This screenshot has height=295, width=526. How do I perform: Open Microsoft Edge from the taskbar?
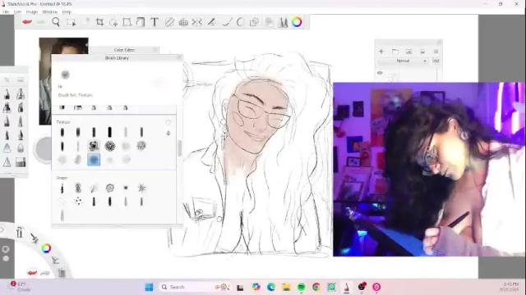pyautogui.click(x=271, y=287)
